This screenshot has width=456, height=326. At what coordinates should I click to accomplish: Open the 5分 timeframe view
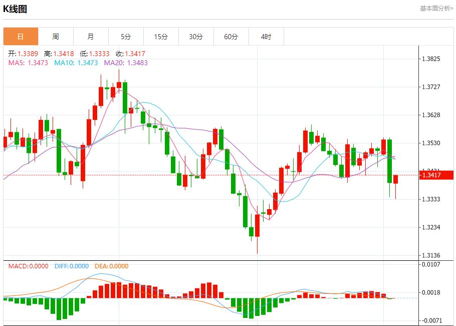pos(125,36)
